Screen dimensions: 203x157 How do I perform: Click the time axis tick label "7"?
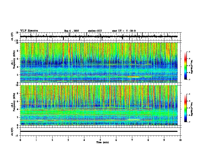[x=132, y=140]
